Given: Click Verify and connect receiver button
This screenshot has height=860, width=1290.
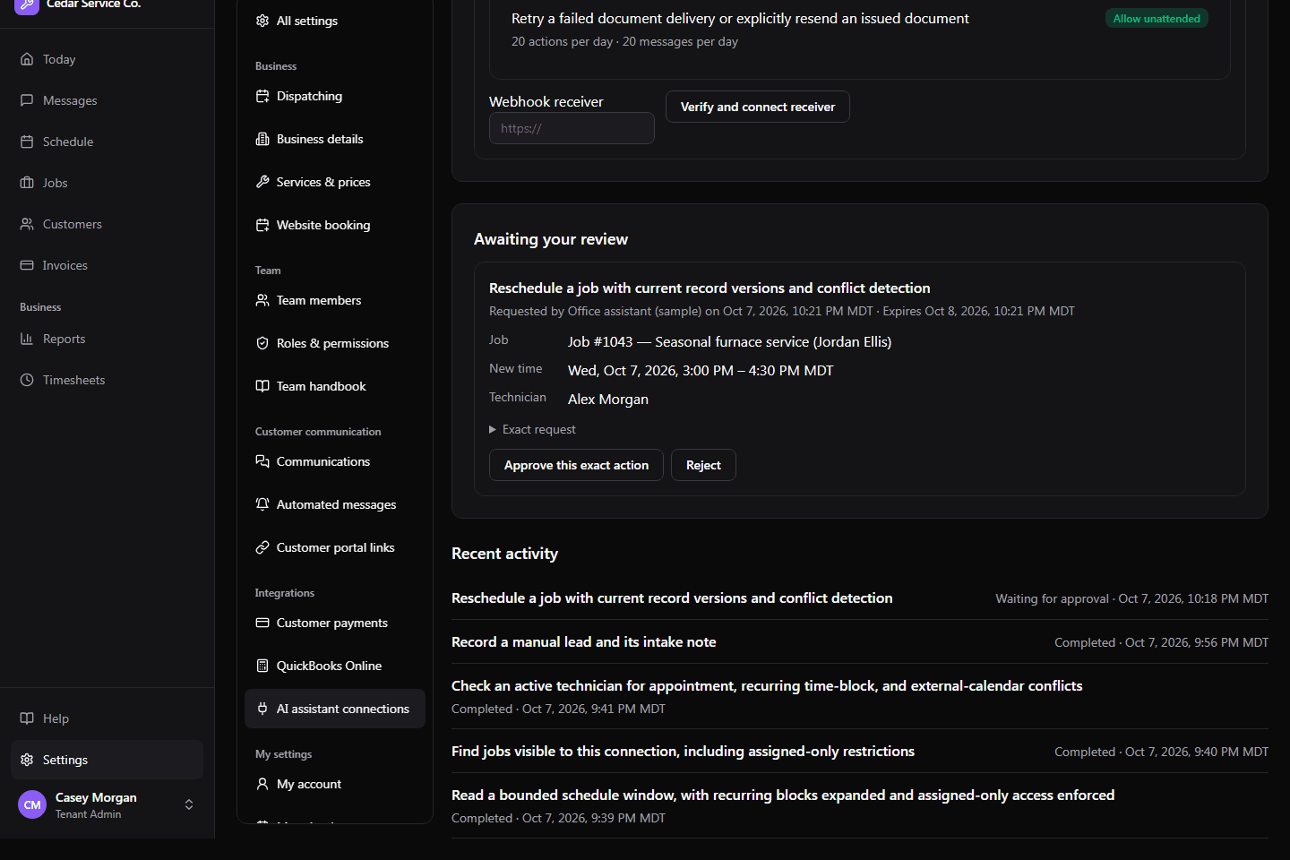Looking at the screenshot, I should 758,107.
